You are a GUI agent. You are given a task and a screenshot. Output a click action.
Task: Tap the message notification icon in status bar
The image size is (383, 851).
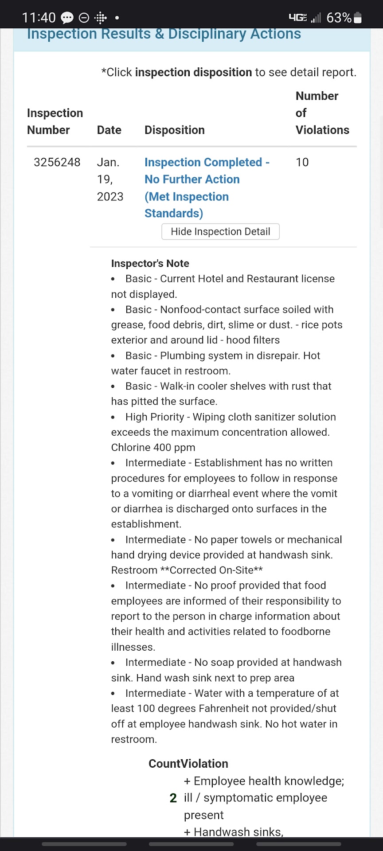[x=67, y=18]
